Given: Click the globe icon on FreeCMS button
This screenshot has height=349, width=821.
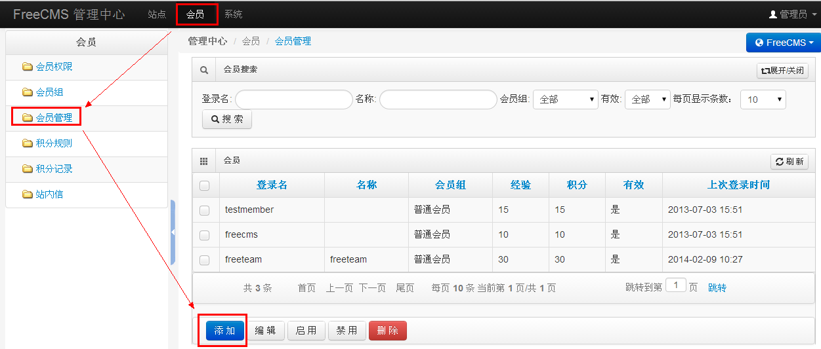Looking at the screenshot, I should click(x=759, y=43).
